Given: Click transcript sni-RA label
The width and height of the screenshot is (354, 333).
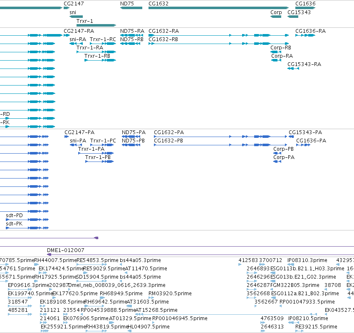Looking at the screenshot, I should (78, 39).
